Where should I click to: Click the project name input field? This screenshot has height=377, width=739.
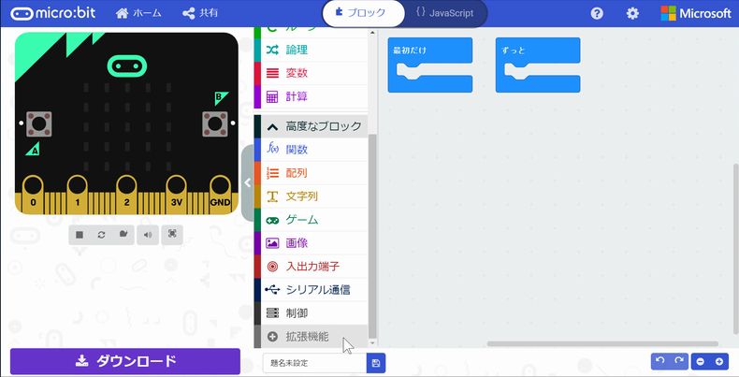pos(315,362)
